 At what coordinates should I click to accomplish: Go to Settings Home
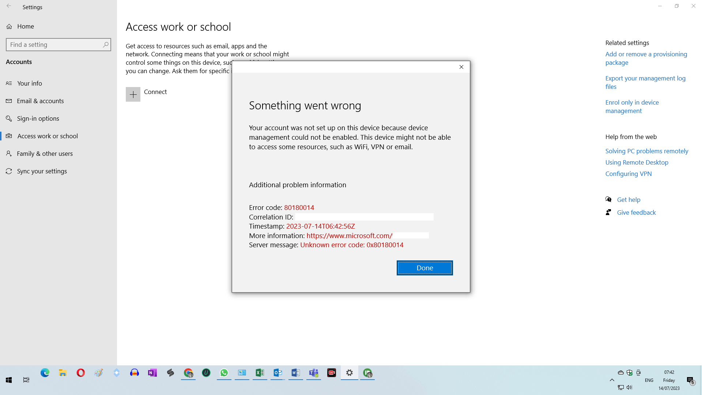click(x=25, y=26)
